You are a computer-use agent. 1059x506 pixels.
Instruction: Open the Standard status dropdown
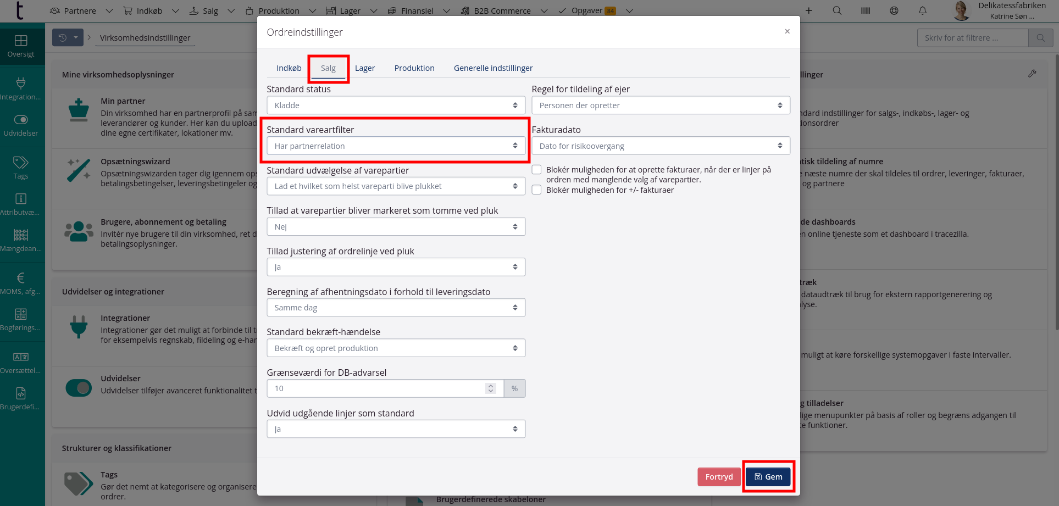point(396,105)
